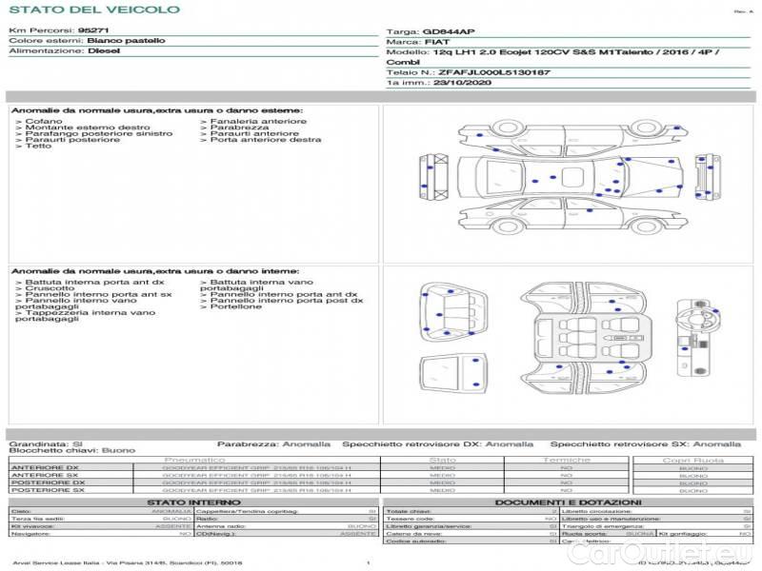Select the Portellone interior anomaly entry
Viewport: 762px width, 571px height.
[234, 307]
